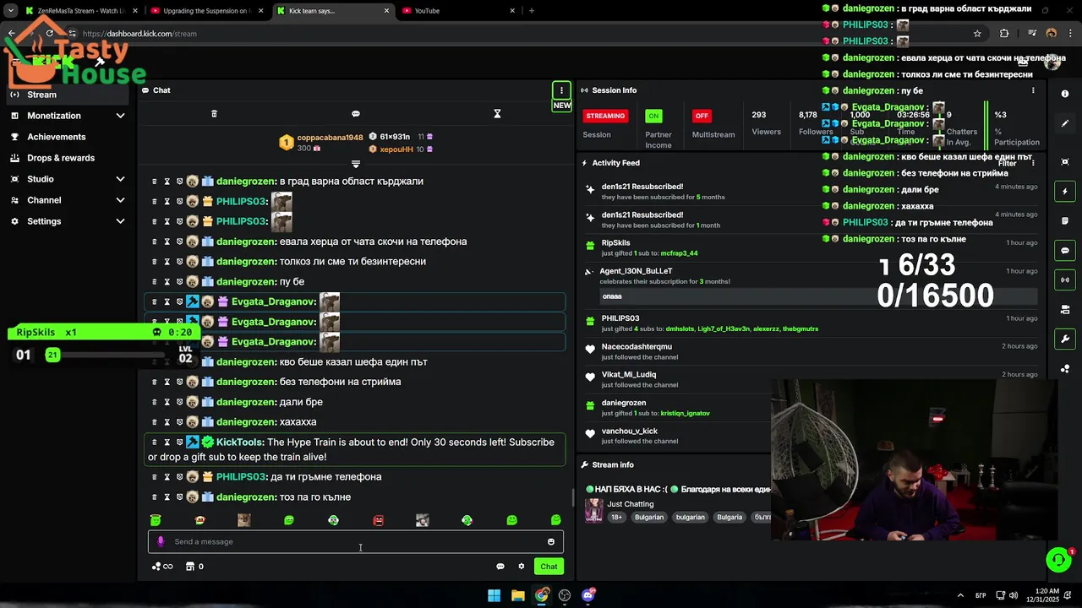Viewport: 1082px width, 608px height.
Task: Open Drops & rewards in the sidebar
Action: (x=61, y=158)
